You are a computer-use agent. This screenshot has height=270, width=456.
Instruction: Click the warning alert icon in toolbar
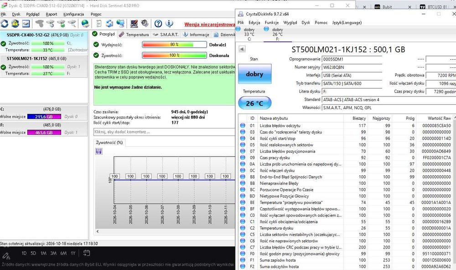[x=15, y=24]
